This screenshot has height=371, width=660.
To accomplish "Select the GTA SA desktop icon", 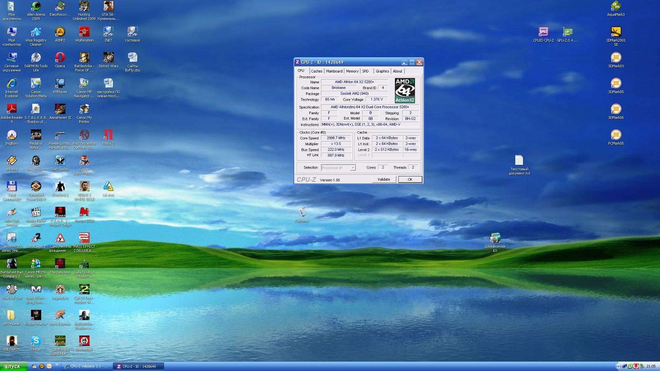I will coord(108,11).
